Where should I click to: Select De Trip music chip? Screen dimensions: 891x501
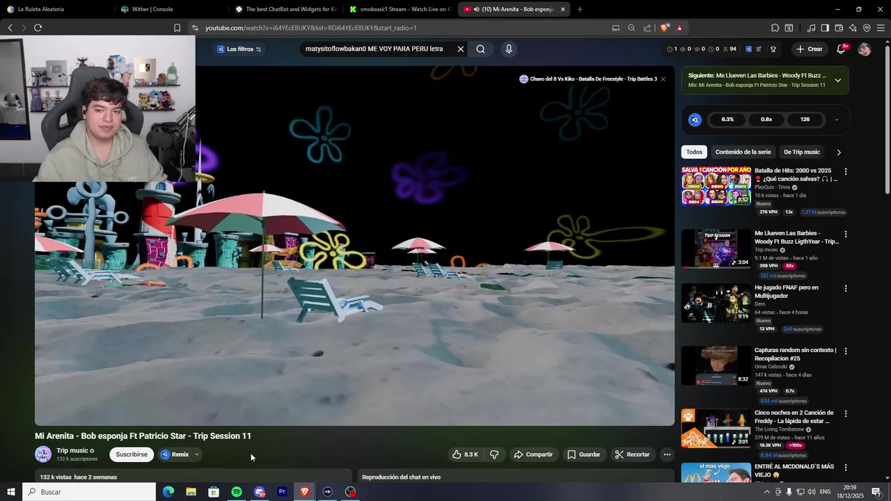(802, 152)
